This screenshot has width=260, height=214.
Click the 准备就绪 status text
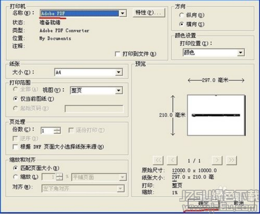click(x=50, y=22)
